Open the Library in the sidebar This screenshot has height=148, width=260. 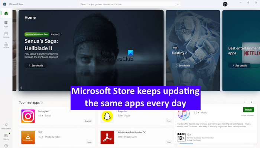click(6, 137)
